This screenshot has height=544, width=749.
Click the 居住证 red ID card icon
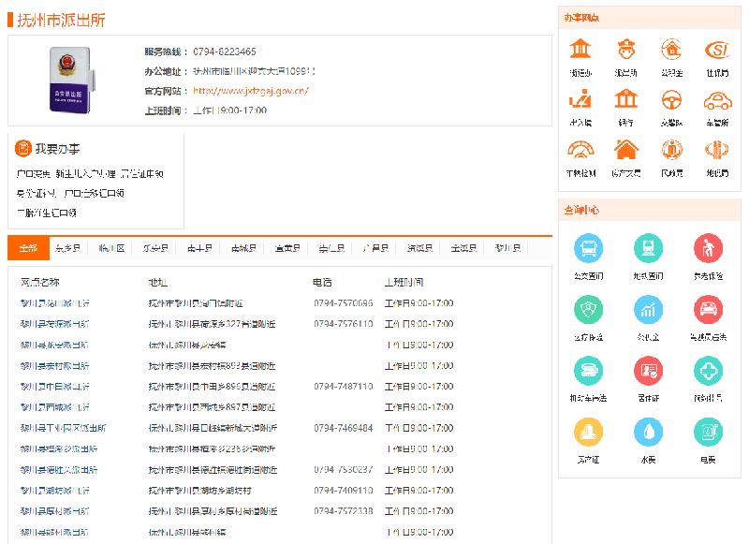[648, 371]
